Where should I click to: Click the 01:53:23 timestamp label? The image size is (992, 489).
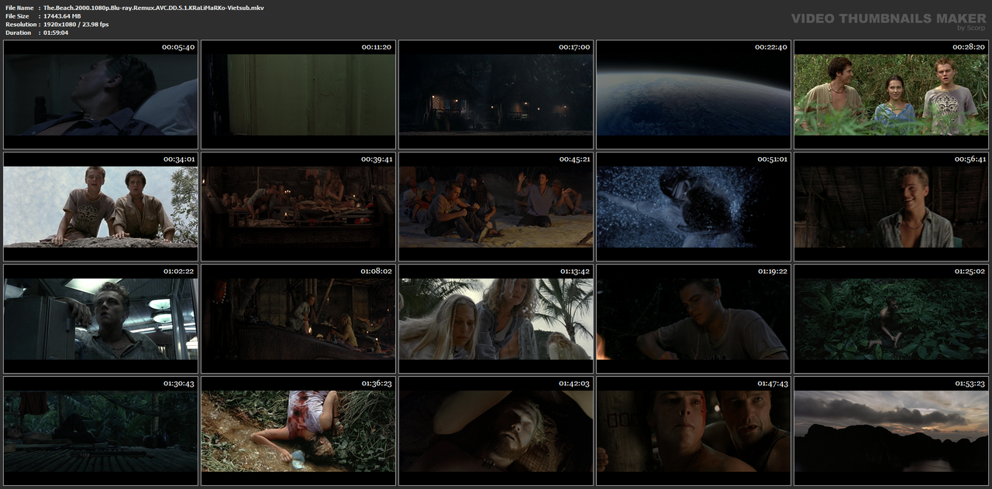(969, 384)
